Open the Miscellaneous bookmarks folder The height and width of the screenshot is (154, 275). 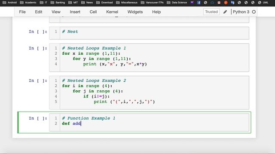(x=127, y=3)
